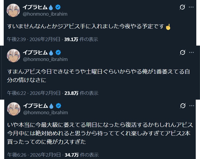
Task: Open the 午後6:22 · 2026年2月9日 timestamp link
Action: tap(34, 93)
